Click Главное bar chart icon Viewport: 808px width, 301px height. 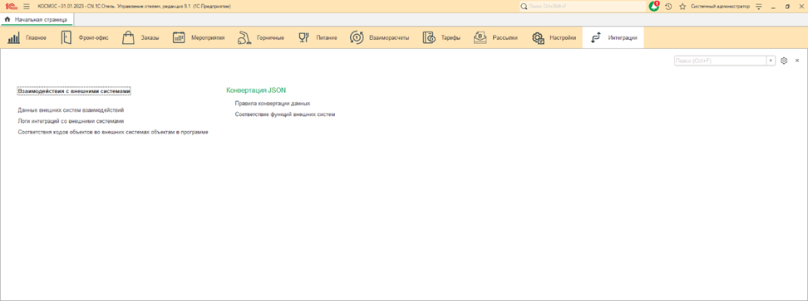[x=14, y=37]
